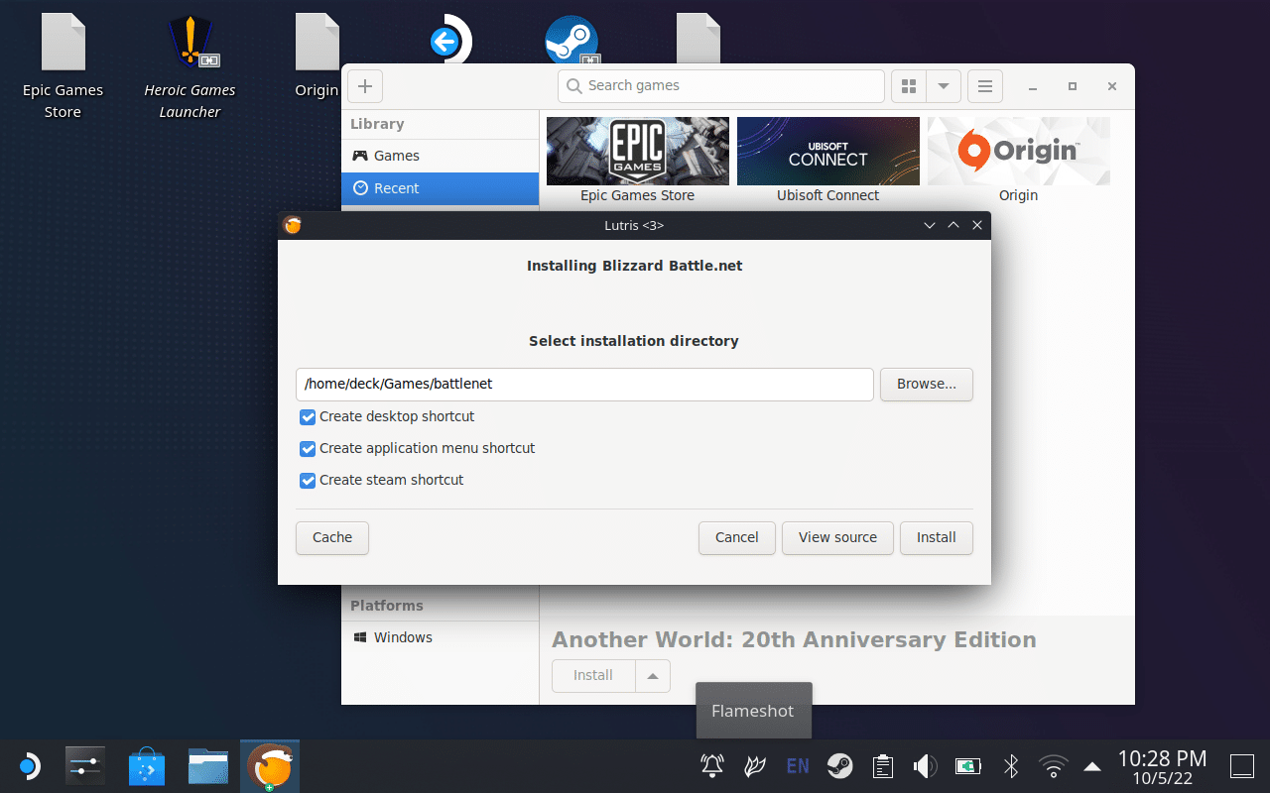The height and width of the screenshot is (793, 1270).
Task: Click the installation directory path field
Action: 584,385
